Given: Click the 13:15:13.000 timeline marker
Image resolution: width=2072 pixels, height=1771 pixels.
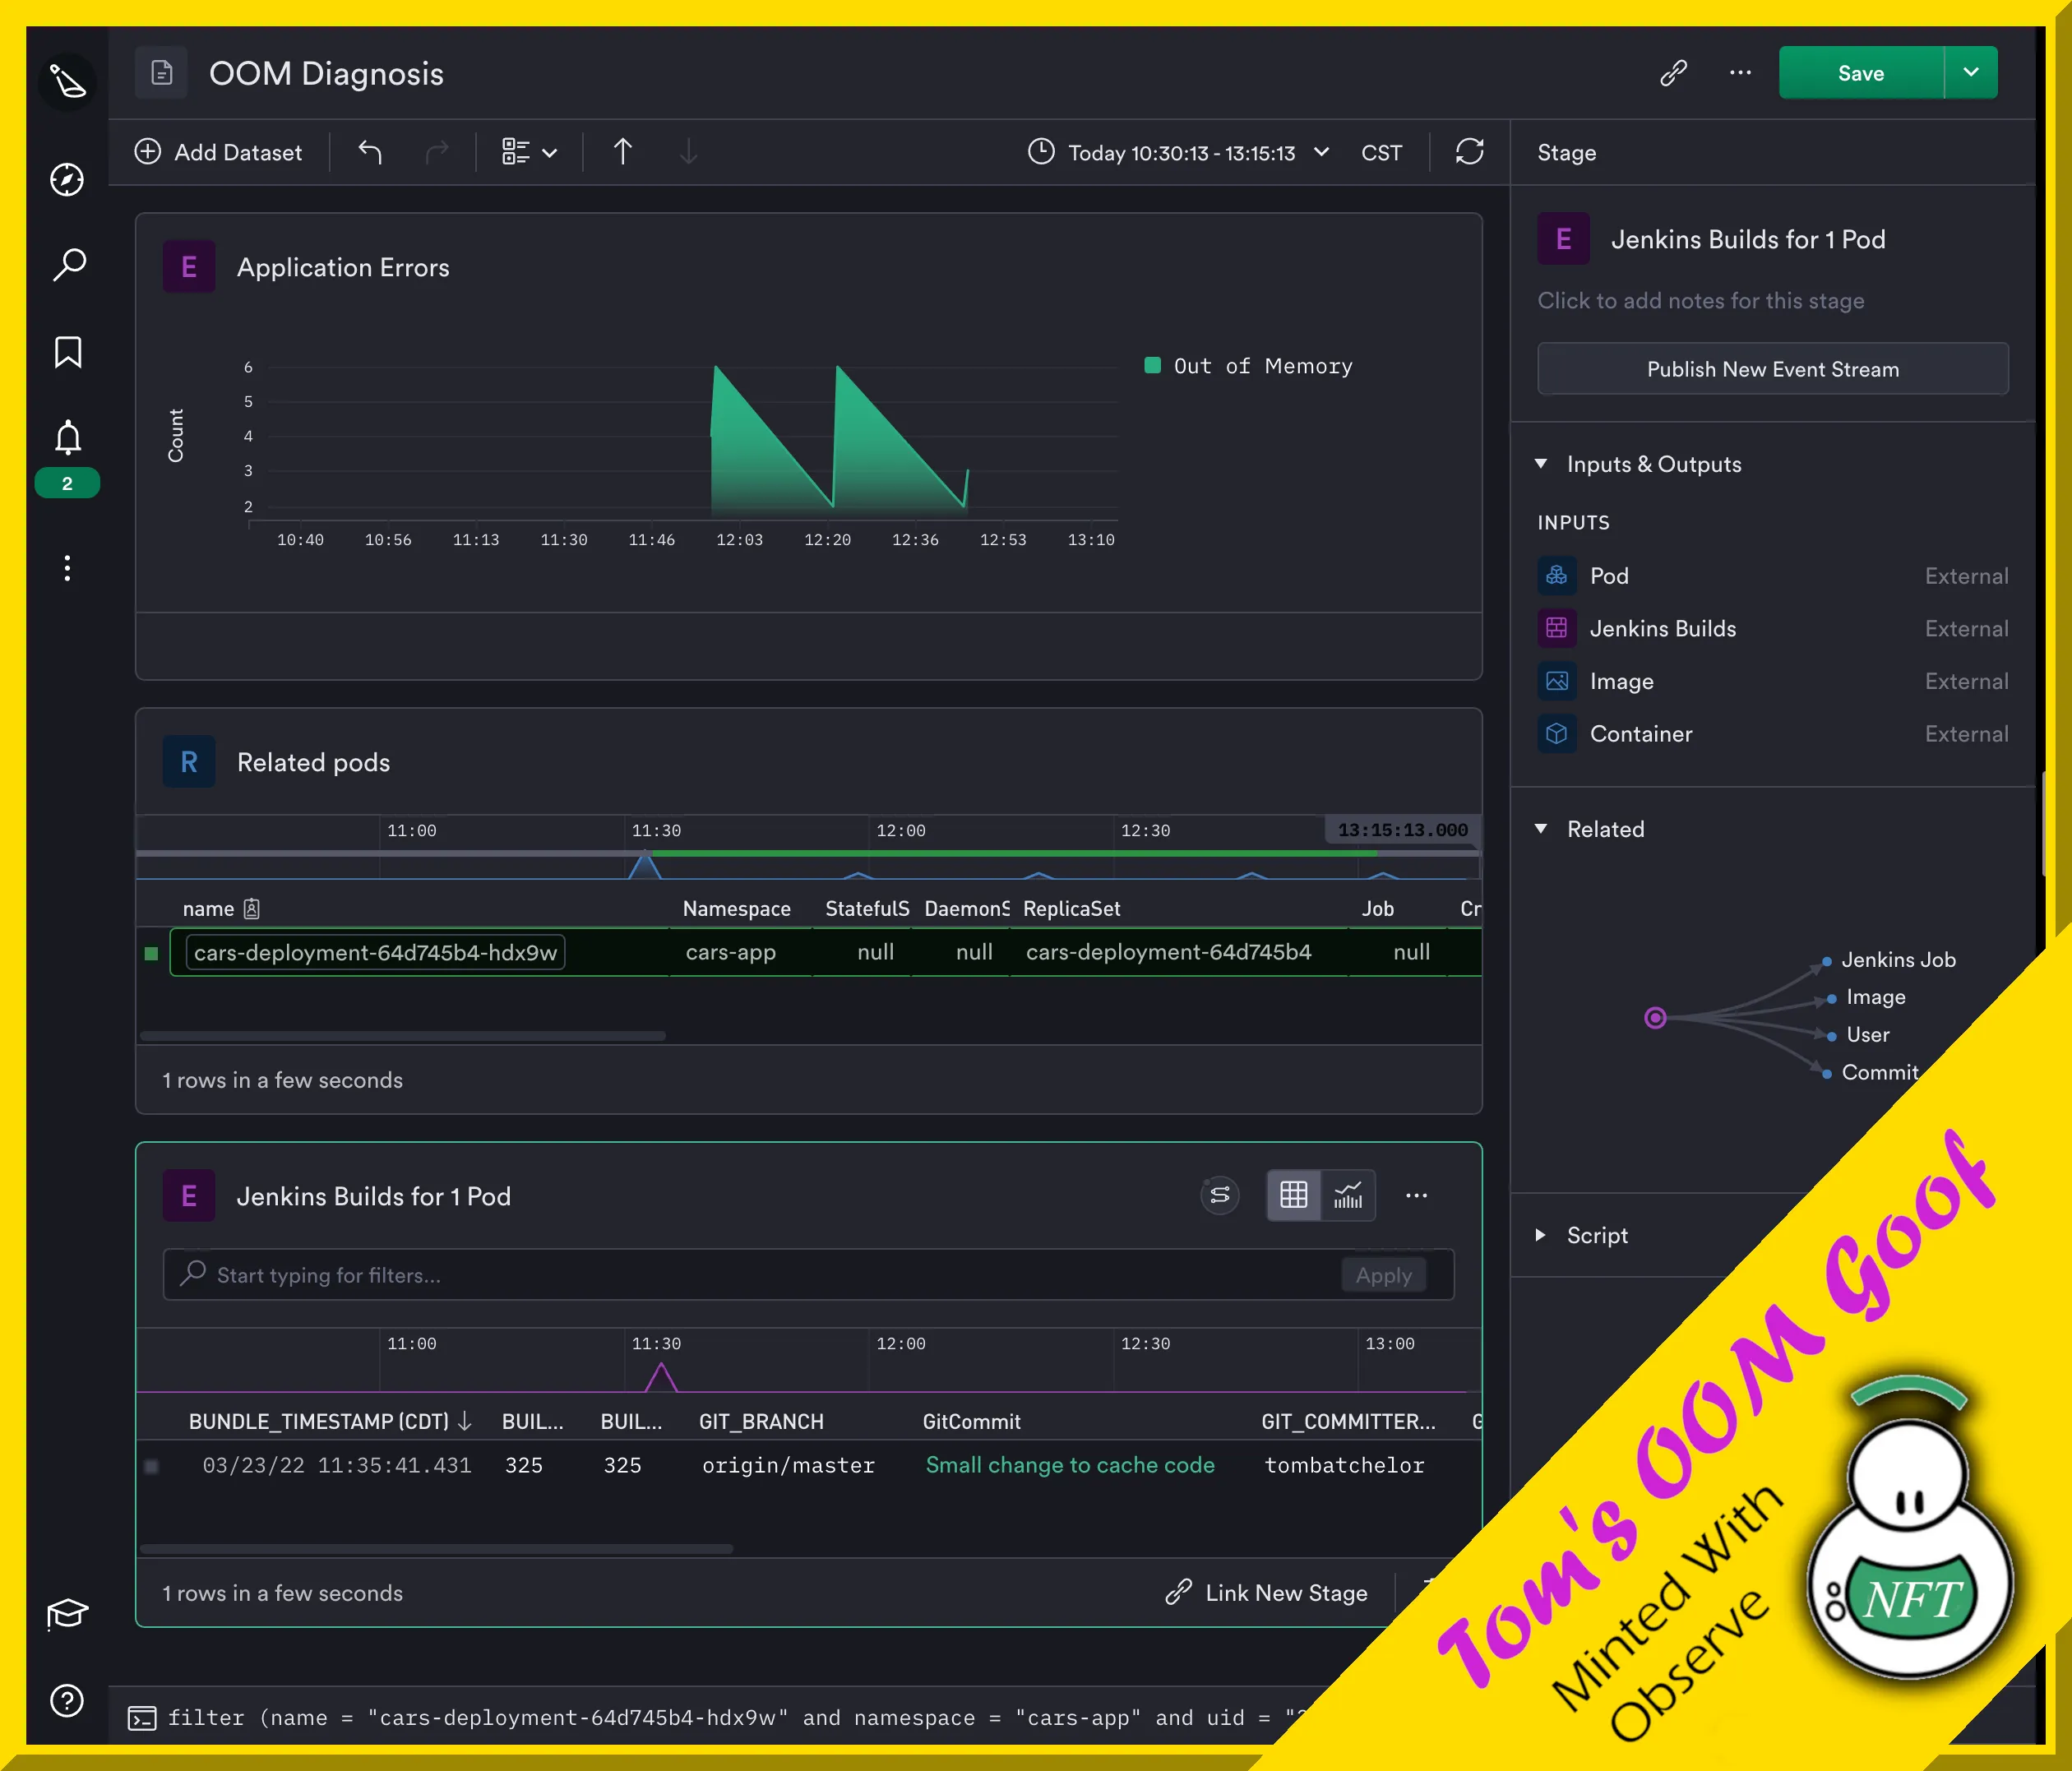Looking at the screenshot, I should [1403, 830].
